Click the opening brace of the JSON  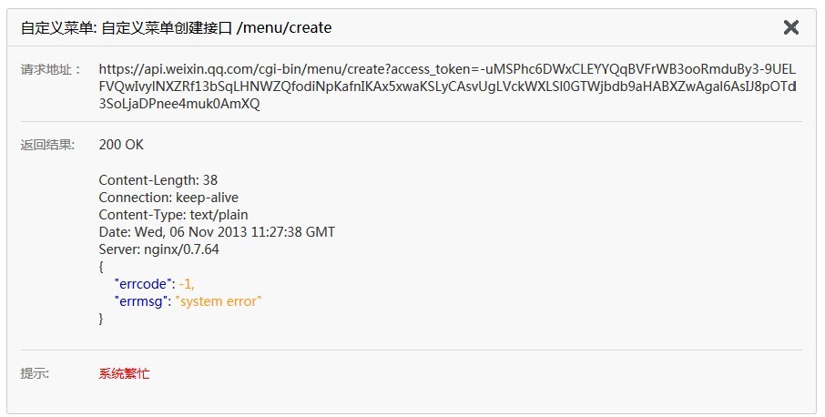pos(101,267)
